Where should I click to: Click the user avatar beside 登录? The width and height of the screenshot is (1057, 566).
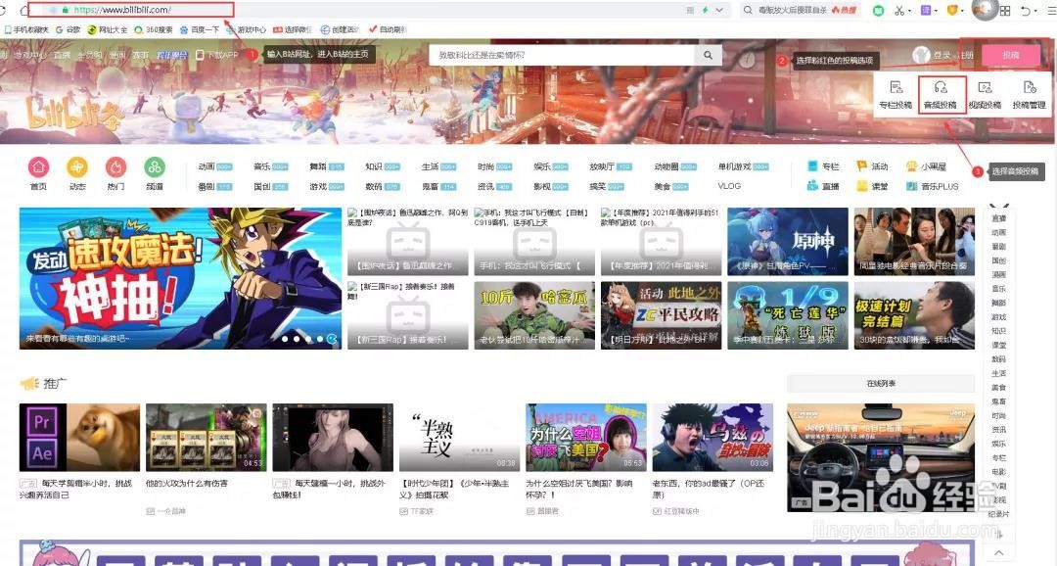click(921, 55)
